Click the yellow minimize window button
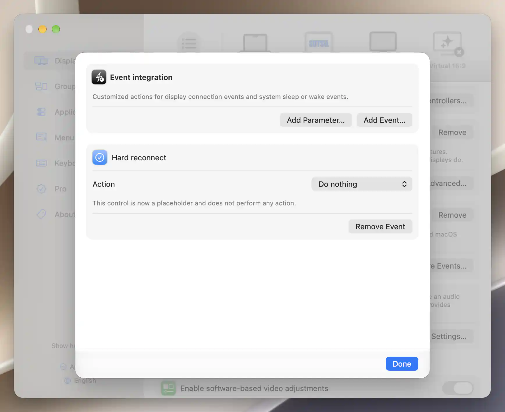 point(42,29)
